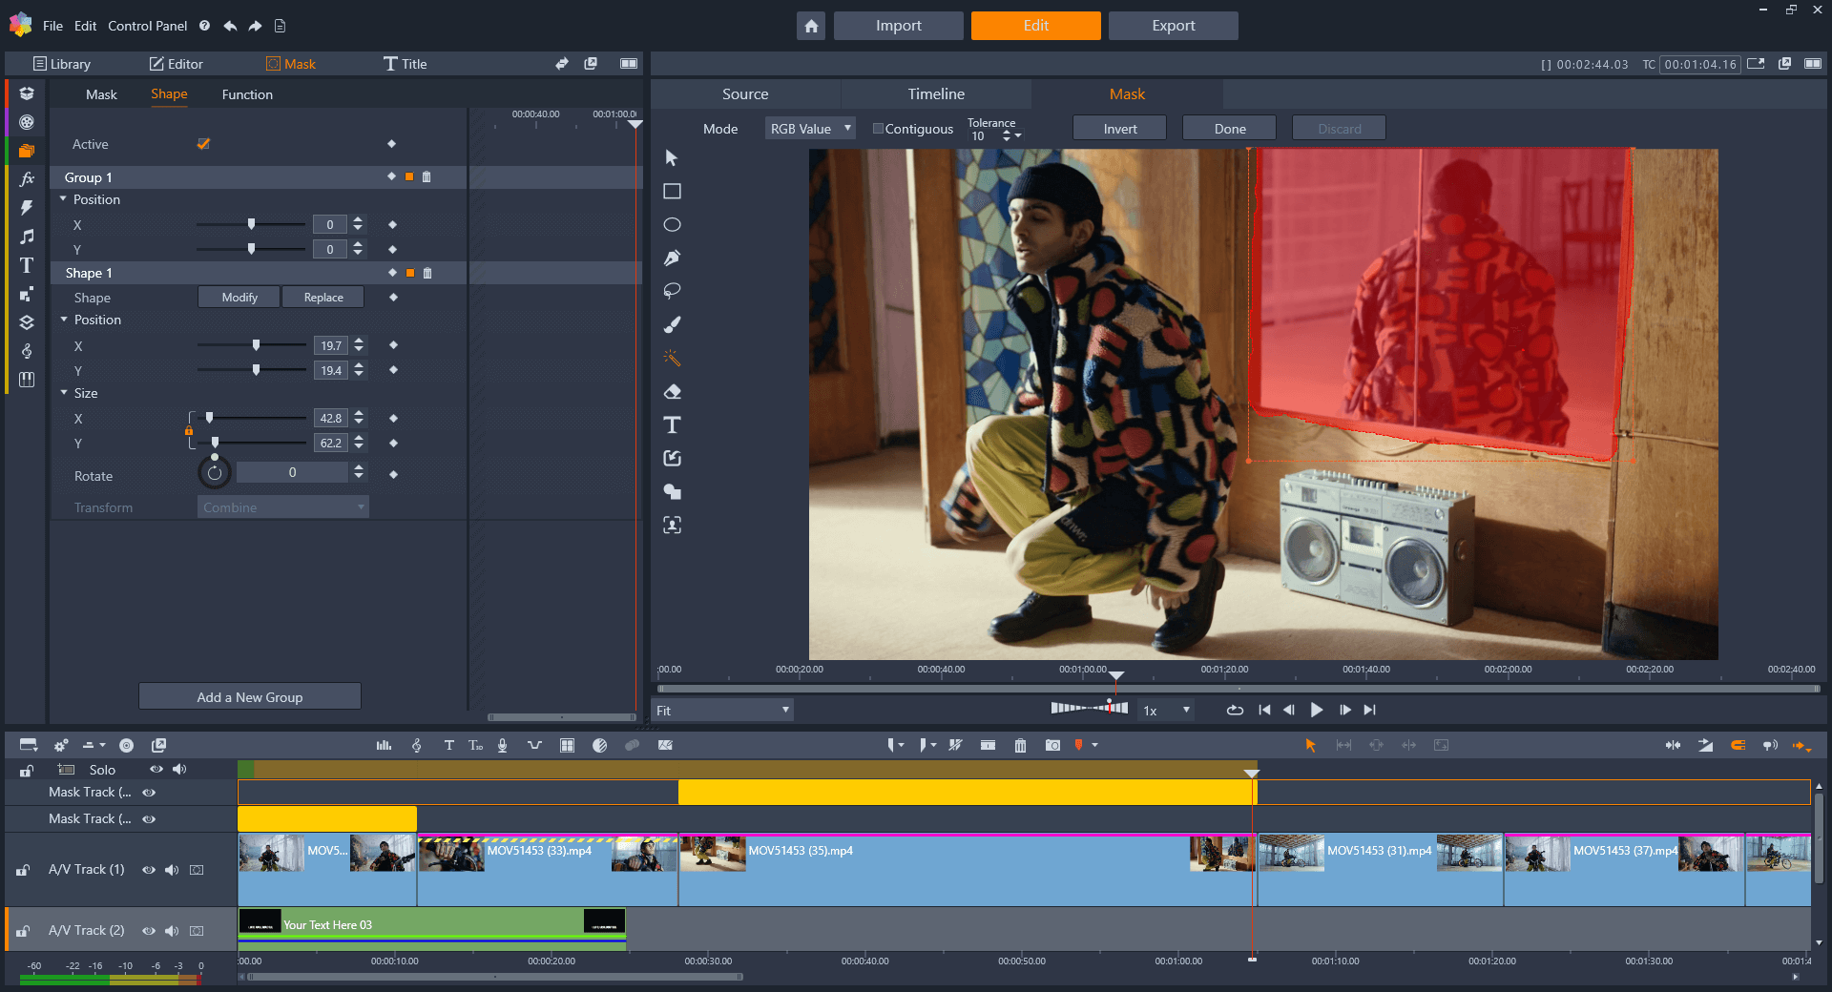
Task: Pick the magic wand selection tool
Action: (672, 359)
